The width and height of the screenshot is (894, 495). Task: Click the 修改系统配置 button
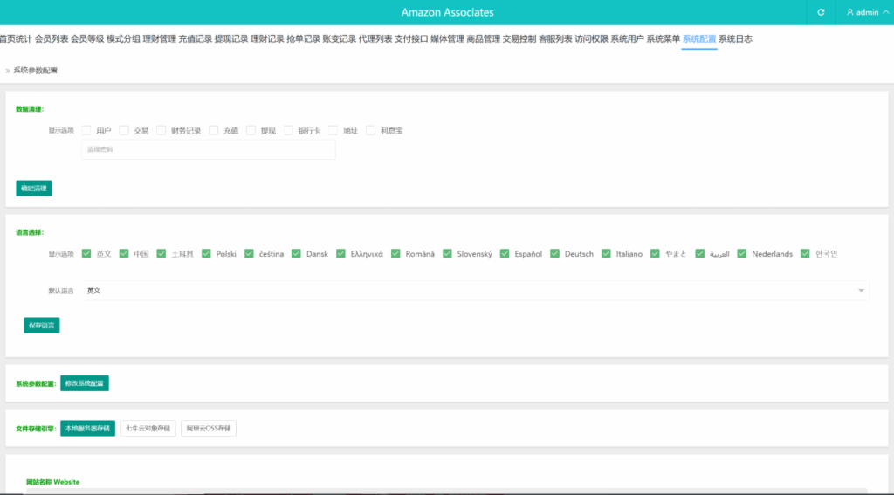click(x=85, y=383)
